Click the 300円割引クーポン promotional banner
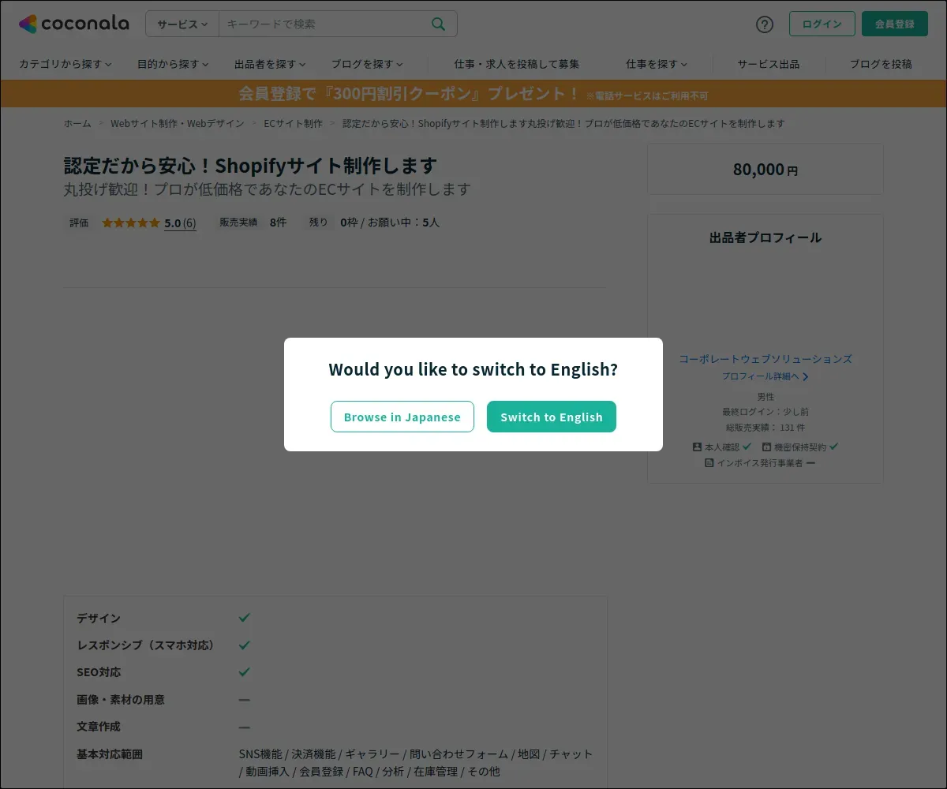This screenshot has width=947, height=789. point(473,94)
